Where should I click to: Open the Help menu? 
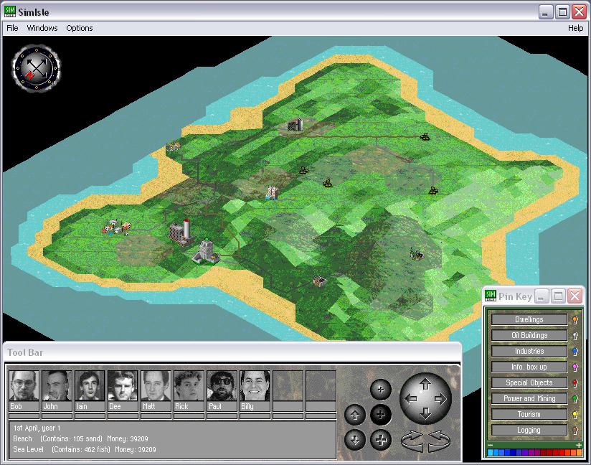tap(575, 28)
